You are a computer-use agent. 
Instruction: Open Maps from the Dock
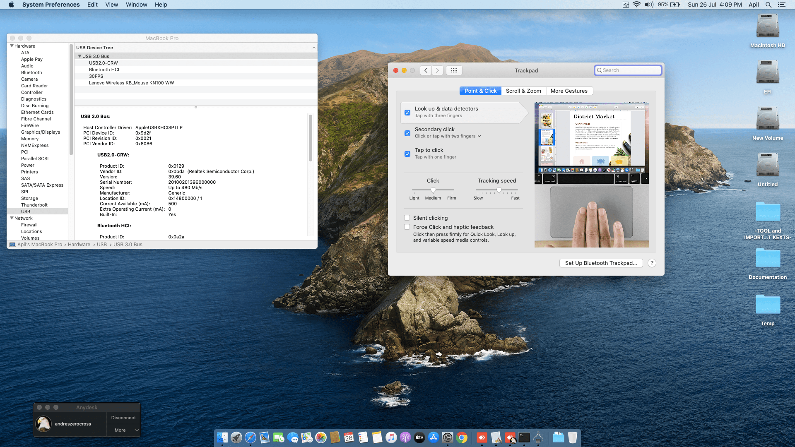pos(307,437)
